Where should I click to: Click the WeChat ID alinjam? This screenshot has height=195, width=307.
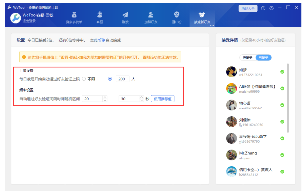click(x=245, y=158)
